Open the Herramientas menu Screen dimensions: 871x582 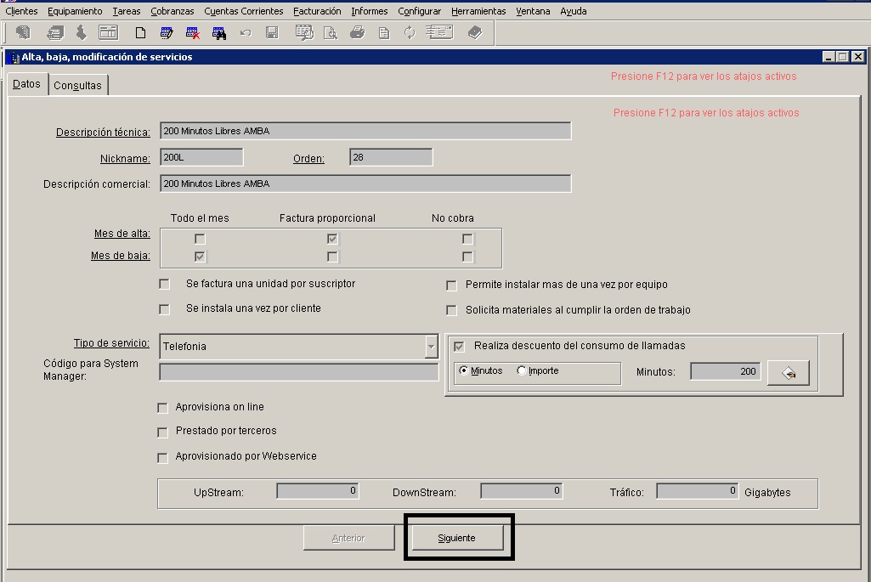[478, 11]
